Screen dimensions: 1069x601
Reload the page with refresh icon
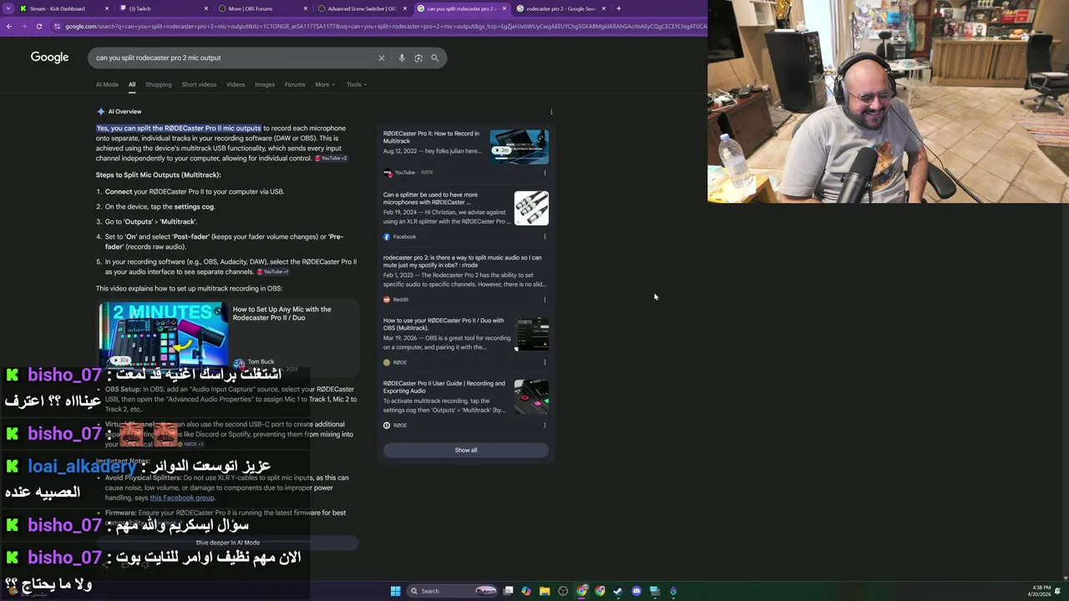tap(38, 26)
